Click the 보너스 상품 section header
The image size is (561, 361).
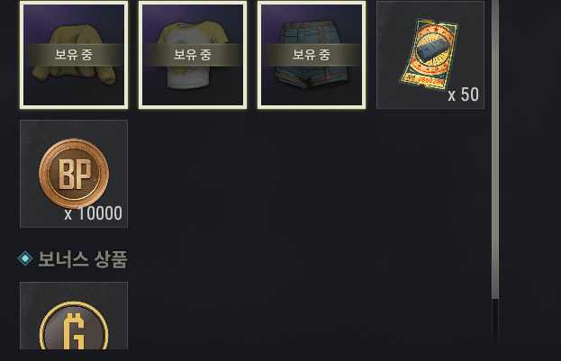(83, 258)
